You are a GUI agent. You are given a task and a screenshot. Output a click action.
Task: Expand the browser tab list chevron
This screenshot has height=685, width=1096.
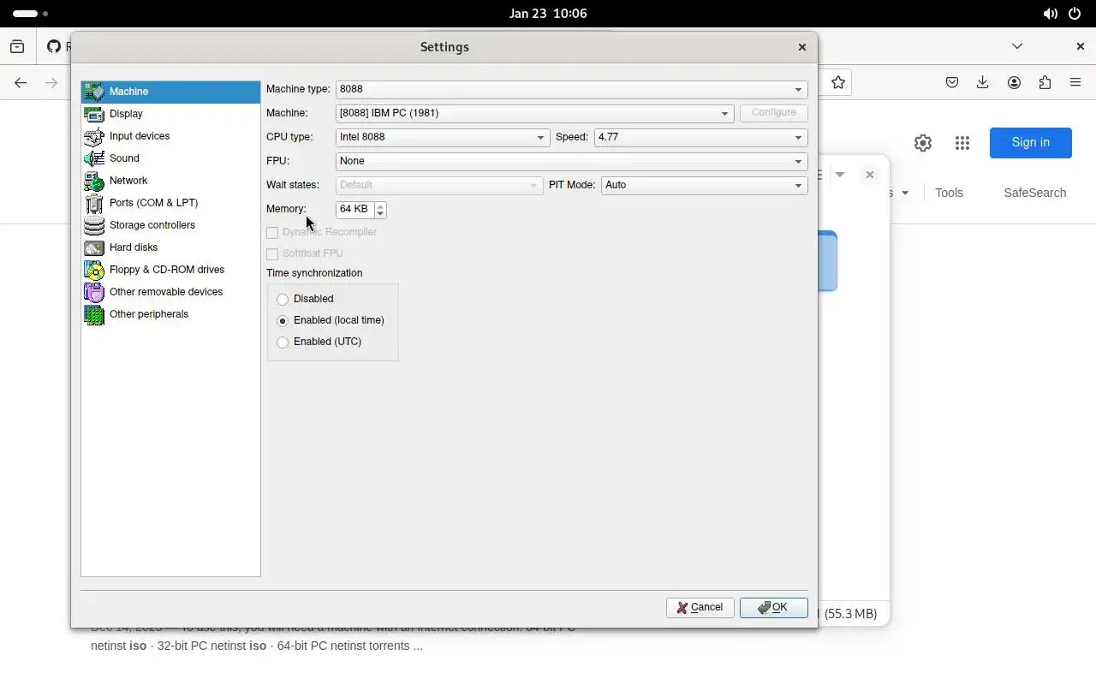click(1017, 46)
